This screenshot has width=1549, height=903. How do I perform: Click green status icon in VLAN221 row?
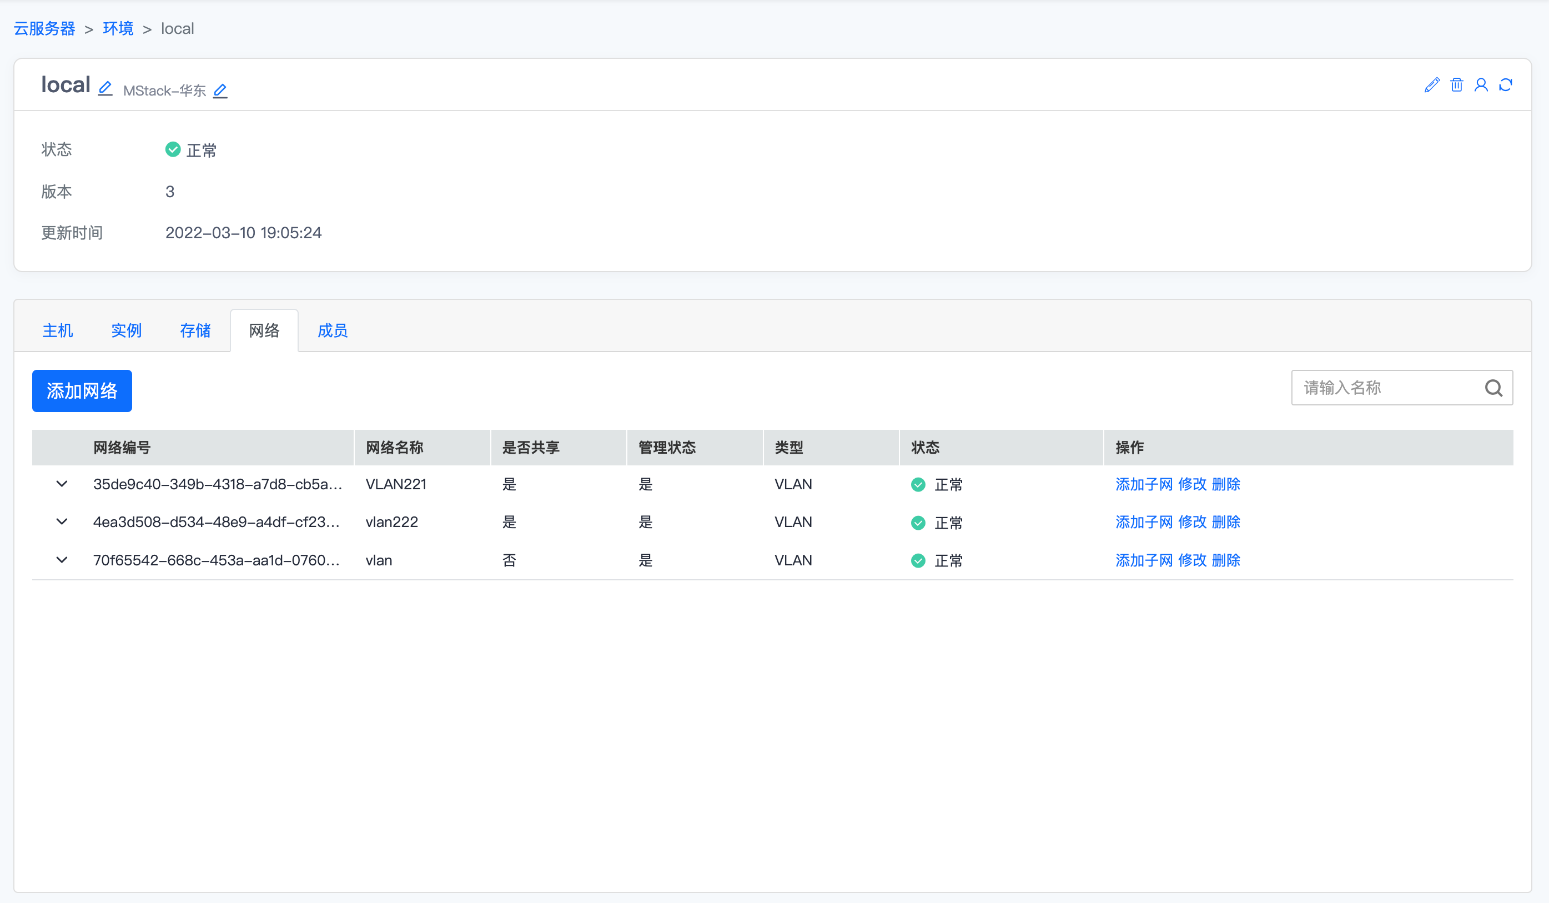pyautogui.click(x=918, y=484)
